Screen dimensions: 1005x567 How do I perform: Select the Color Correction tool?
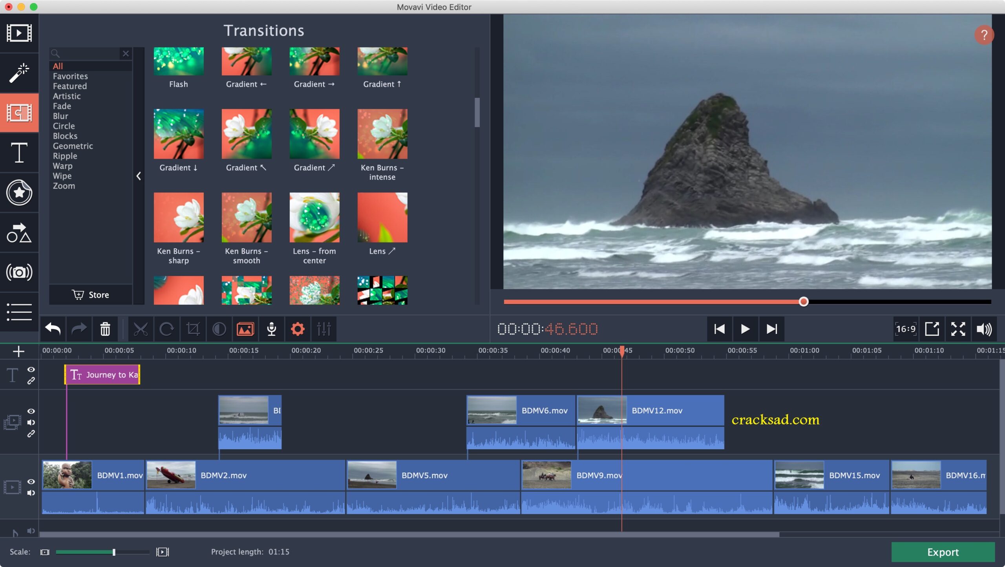click(219, 329)
